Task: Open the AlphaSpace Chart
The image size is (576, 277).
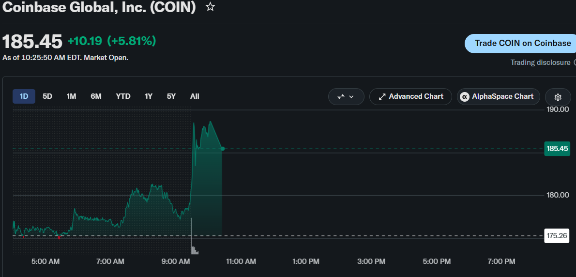Action: point(499,97)
